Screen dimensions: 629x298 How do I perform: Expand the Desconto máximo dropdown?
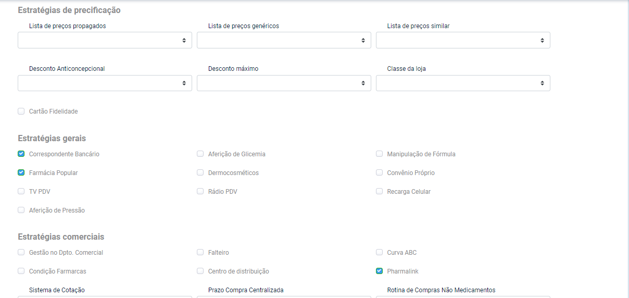tap(284, 83)
